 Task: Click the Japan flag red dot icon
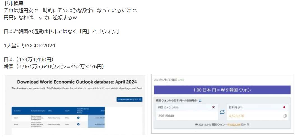click(284, 107)
